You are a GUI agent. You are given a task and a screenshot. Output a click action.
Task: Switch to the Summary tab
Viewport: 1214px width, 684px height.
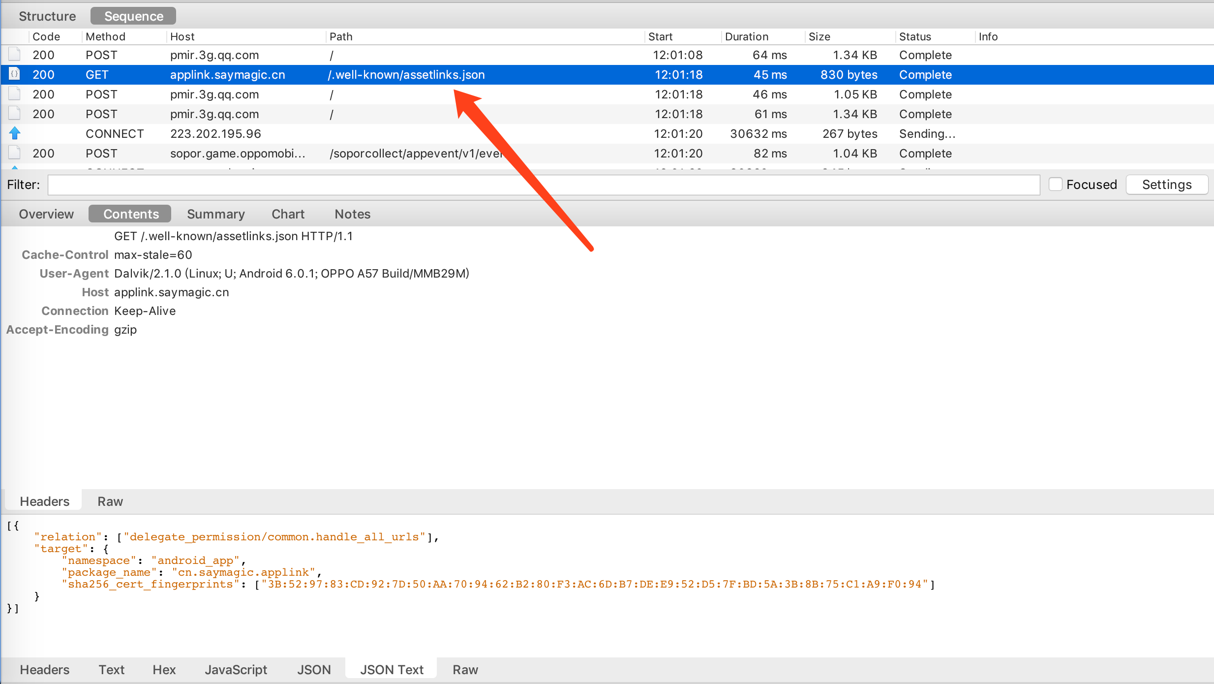click(x=215, y=214)
